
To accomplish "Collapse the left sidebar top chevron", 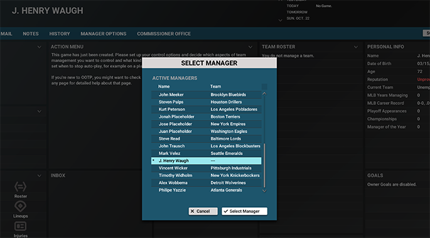I will (39, 47).
